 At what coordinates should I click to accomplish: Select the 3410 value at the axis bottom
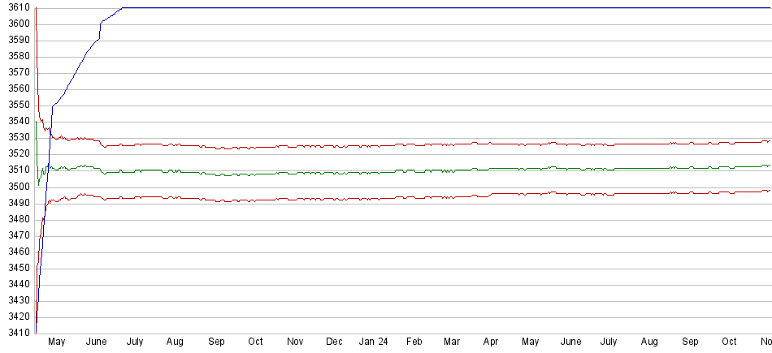coord(16,334)
